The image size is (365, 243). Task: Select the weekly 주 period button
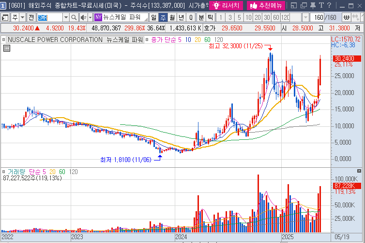(163, 17)
